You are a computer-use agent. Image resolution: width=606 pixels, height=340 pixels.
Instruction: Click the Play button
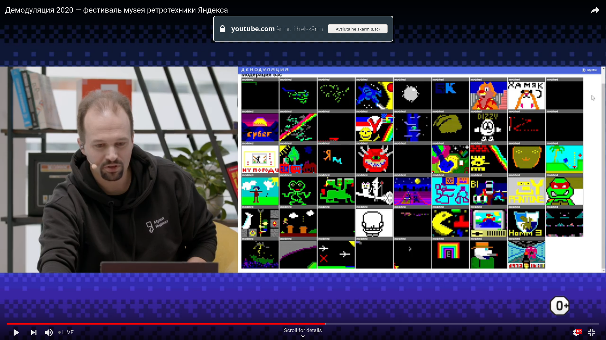point(16,332)
